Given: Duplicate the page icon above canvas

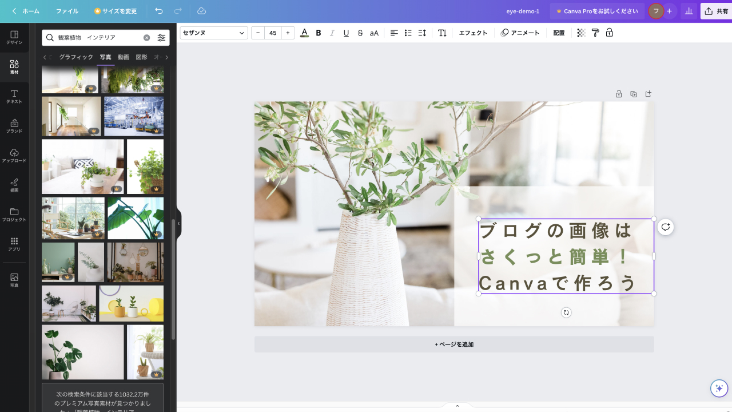Looking at the screenshot, I should (x=634, y=94).
